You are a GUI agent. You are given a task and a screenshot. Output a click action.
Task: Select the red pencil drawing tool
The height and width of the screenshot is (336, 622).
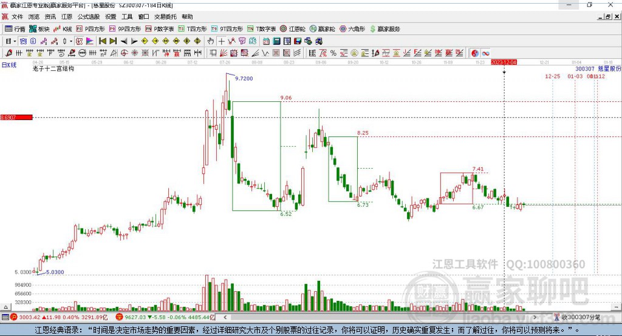pos(9,53)
